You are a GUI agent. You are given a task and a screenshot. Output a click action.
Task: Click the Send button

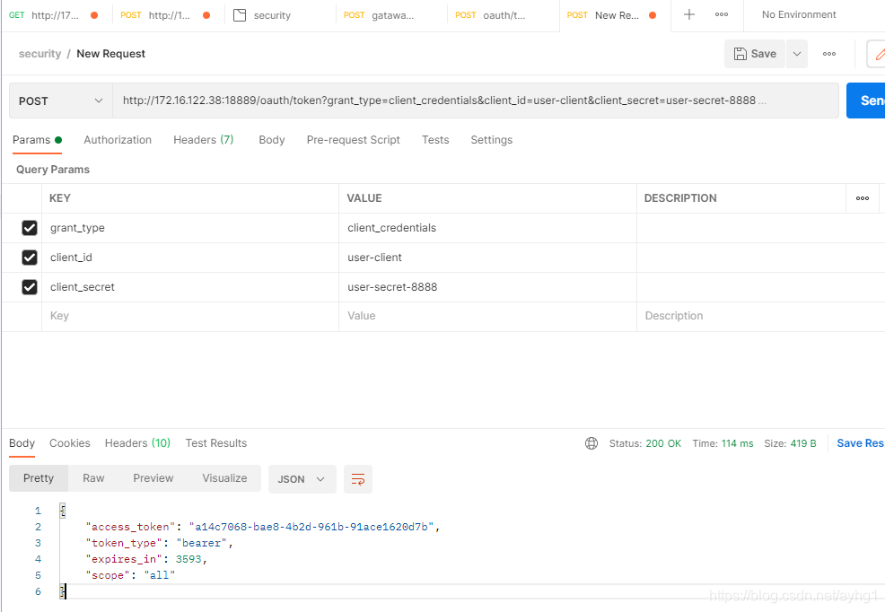[866, 101]
